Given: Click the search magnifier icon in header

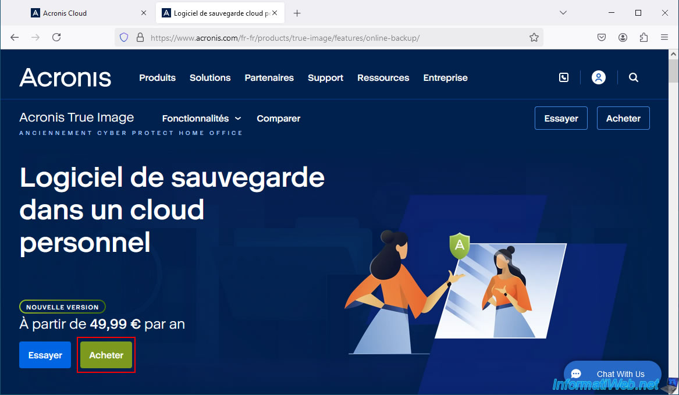Looking at the screenshot, I should 634,77.
